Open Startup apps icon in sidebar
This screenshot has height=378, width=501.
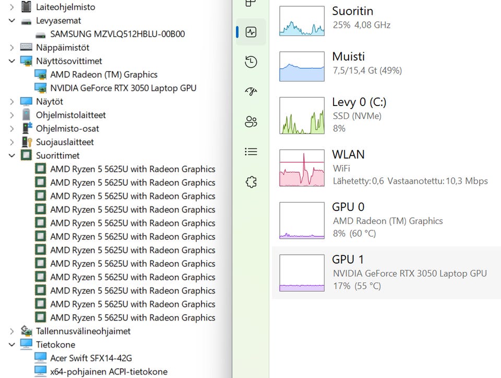(x=251, y=92)
